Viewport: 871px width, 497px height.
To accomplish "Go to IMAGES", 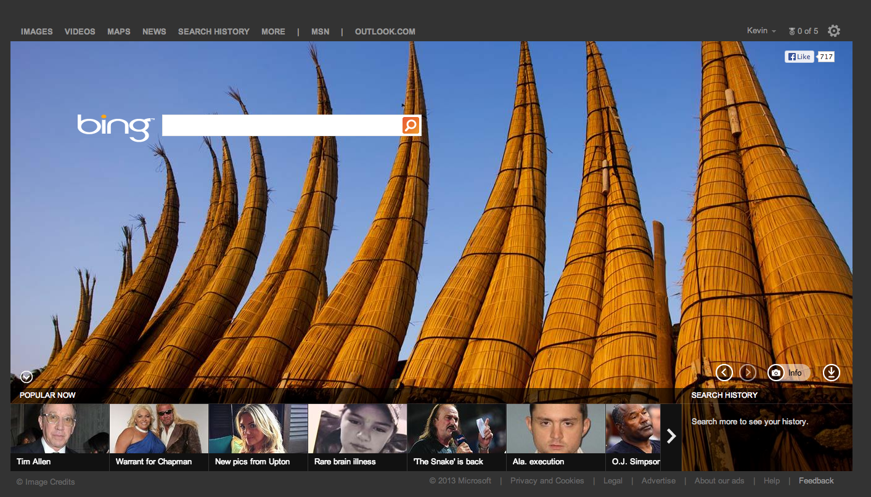I will [37, 31].
